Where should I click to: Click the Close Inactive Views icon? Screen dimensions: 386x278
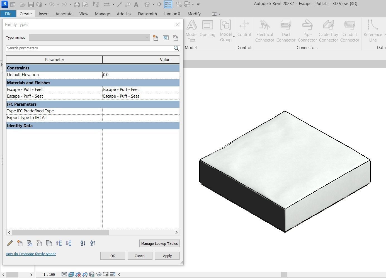179,4
